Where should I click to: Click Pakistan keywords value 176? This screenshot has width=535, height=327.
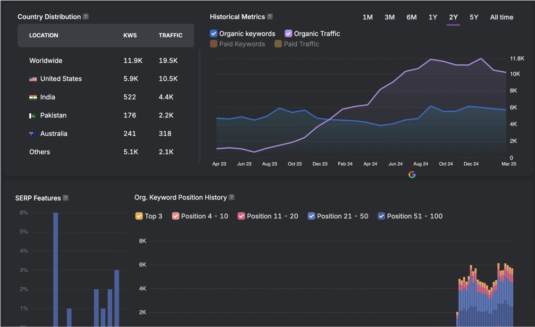point(130,116)
